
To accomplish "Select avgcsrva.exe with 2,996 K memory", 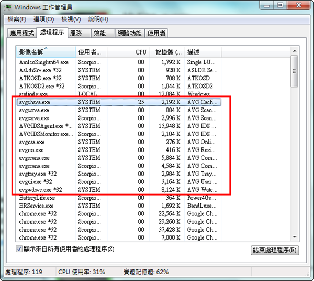I will pyautogui.click(x=119, y=118).
